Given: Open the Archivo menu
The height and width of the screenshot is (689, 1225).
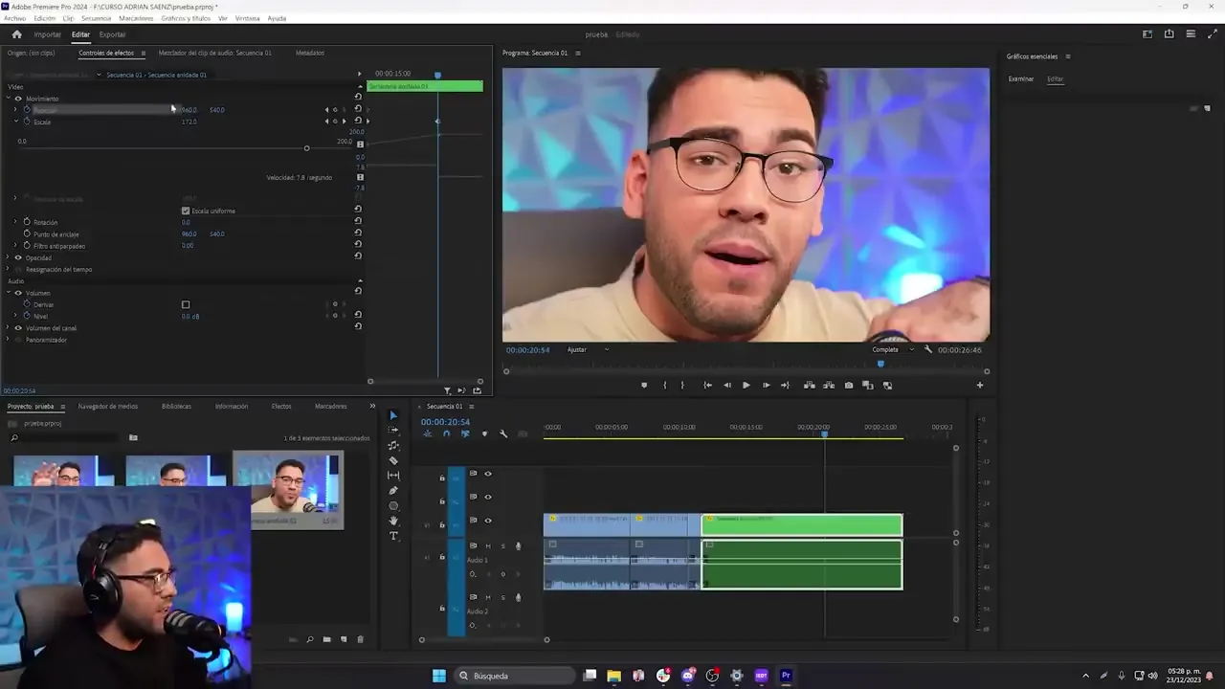Looking at the screenshot, I should [x=14, y=18].
